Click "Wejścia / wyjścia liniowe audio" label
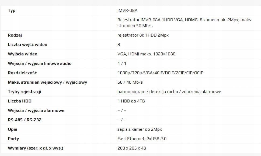 [40, 63]
